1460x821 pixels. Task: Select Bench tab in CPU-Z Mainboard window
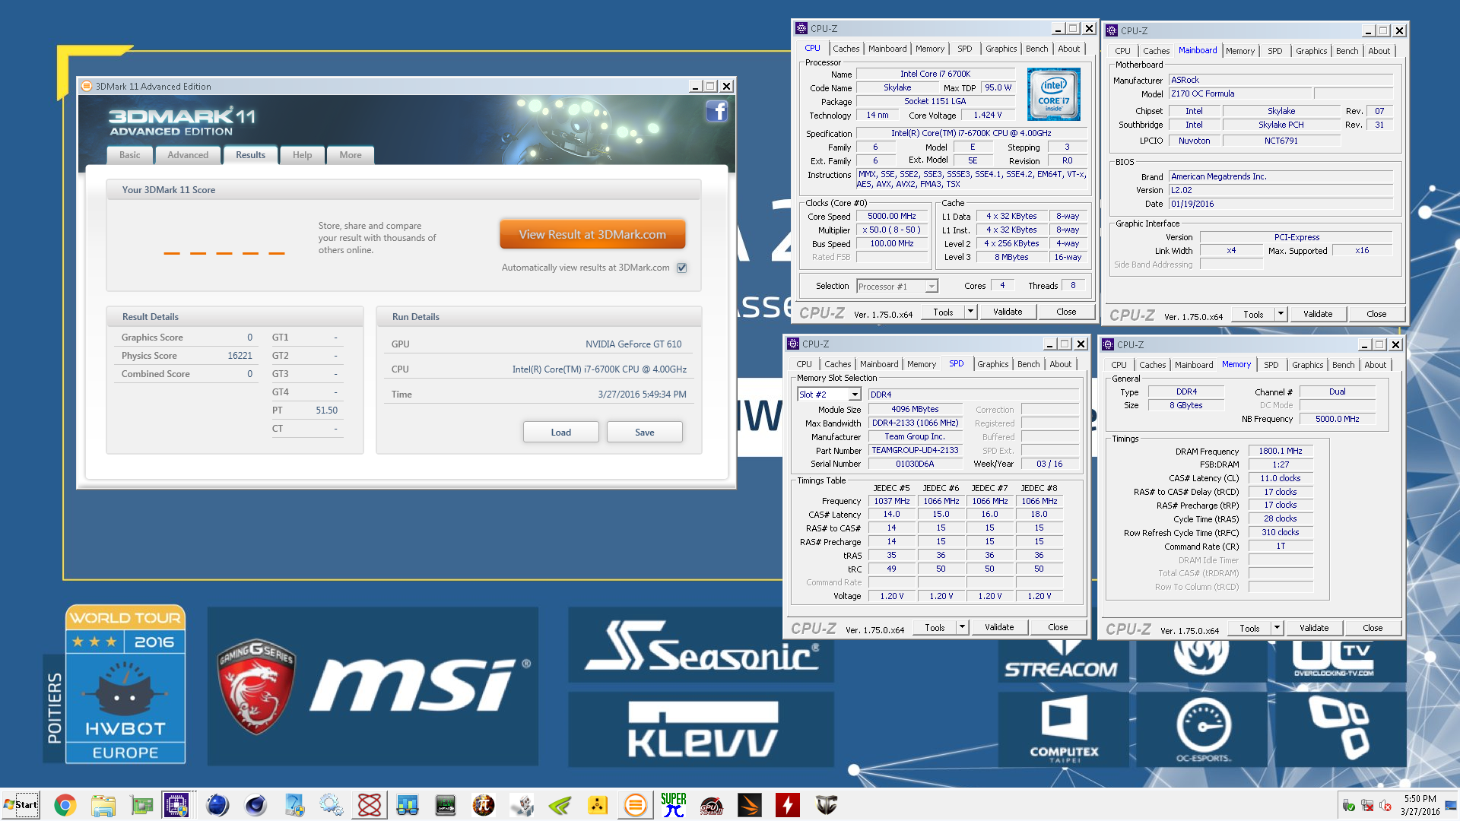(x=1347, y=51)
